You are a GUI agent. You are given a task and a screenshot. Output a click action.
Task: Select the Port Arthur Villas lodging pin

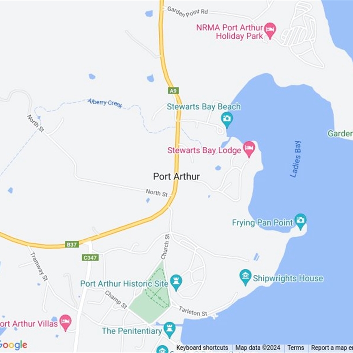point(65,323)
